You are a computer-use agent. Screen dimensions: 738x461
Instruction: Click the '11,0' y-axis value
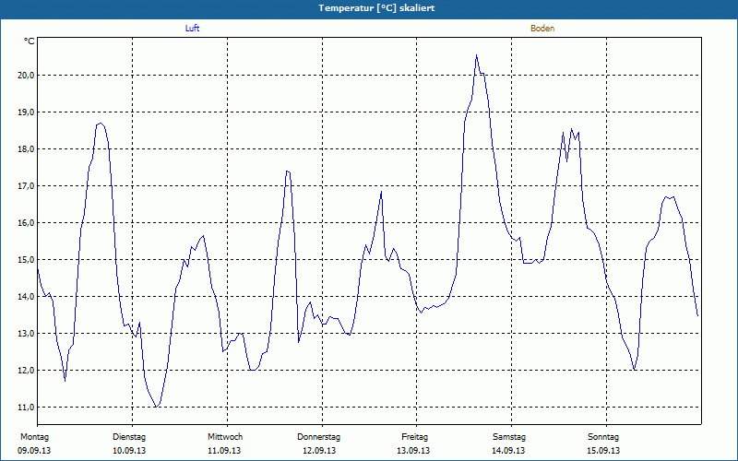click(x=26, y=407)
